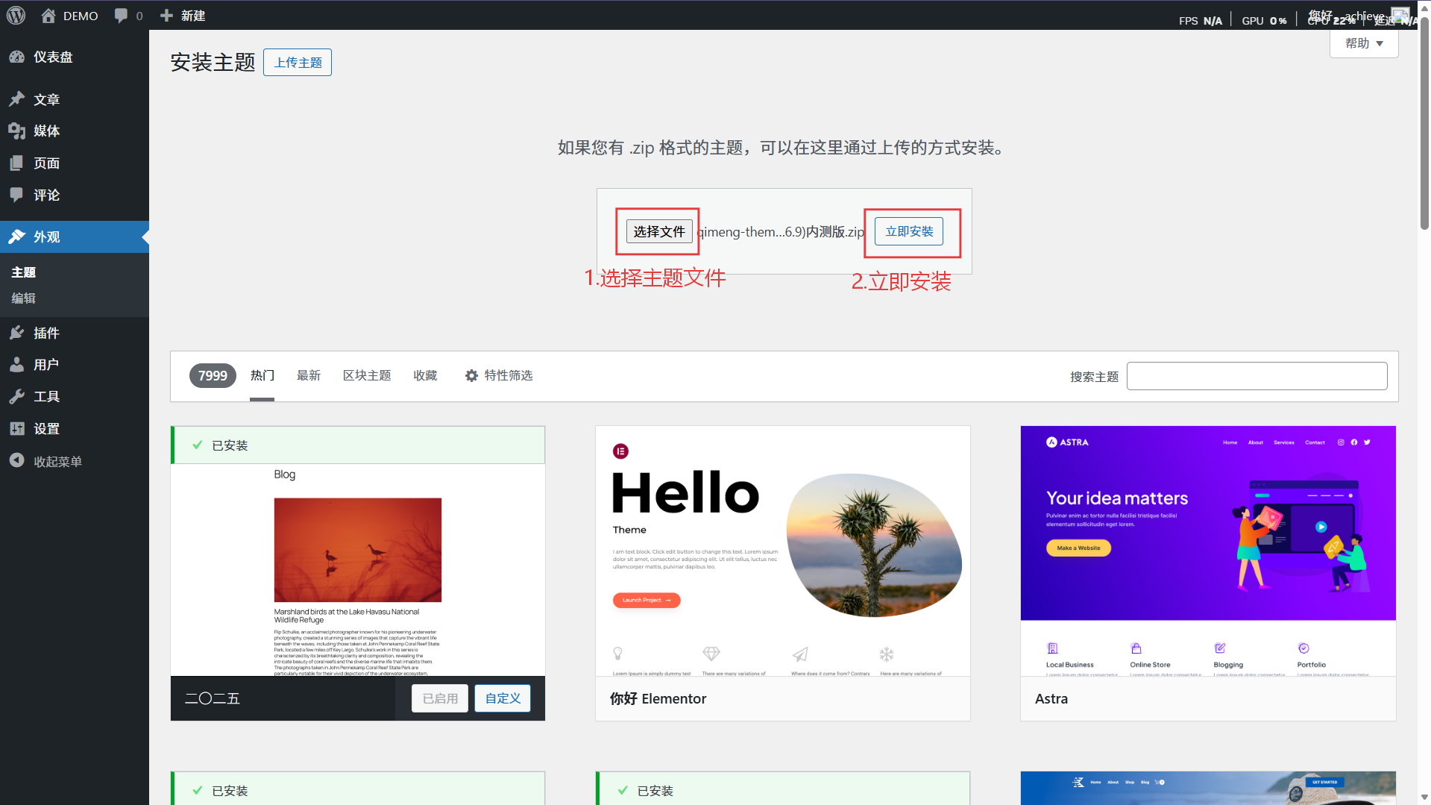The height and width of the screenshot is (805, 1431).
Task: Expand the 帮助 help dropdown
Action: click(x=1362, y=43)
